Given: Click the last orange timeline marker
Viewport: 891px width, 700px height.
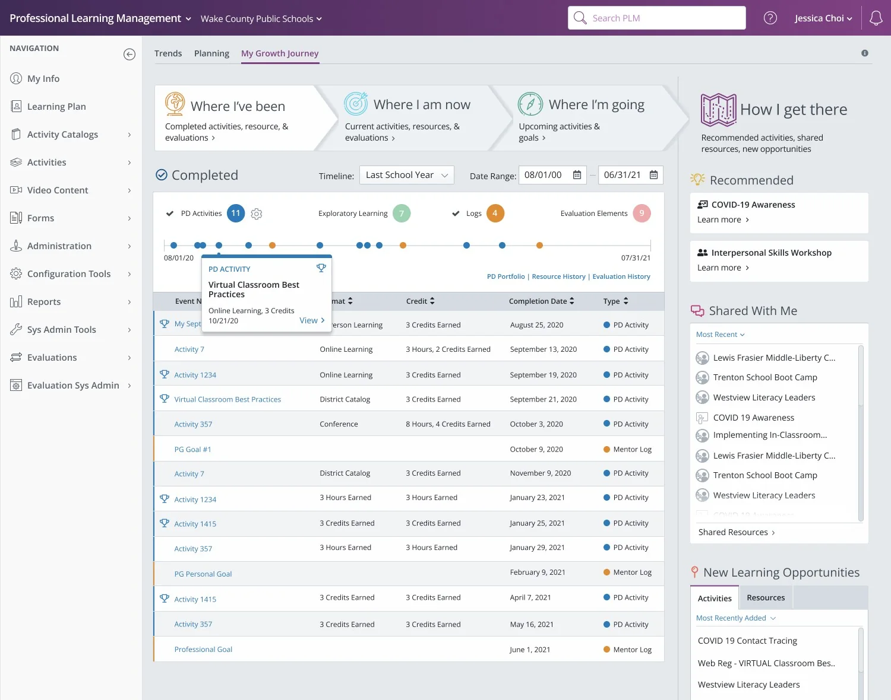Looking at the screenshot, I should [539, 245].
